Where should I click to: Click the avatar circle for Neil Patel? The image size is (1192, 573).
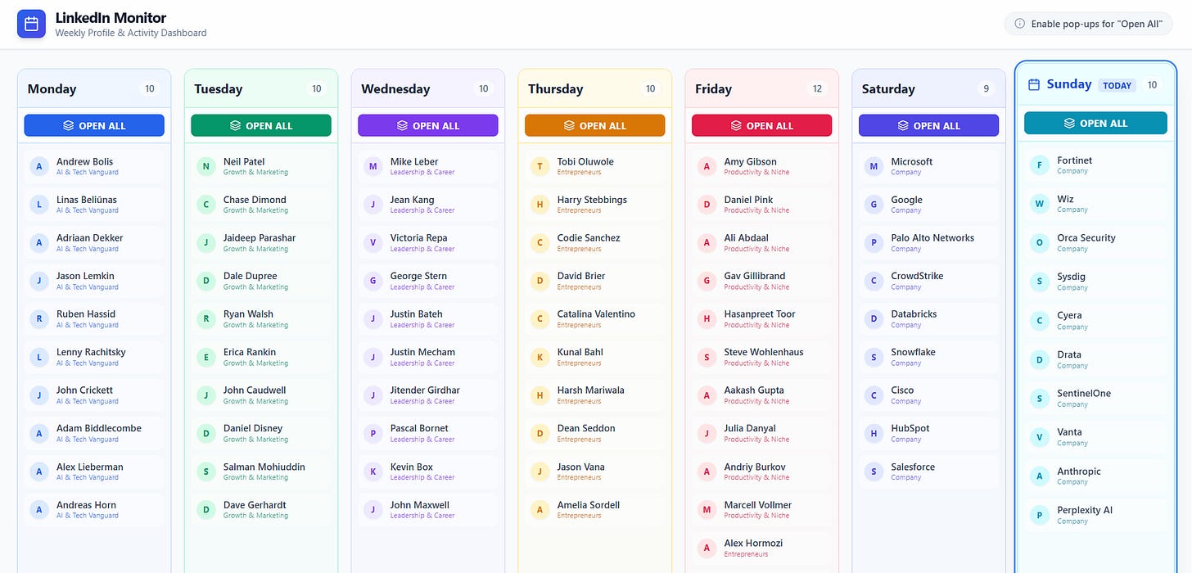206,166
